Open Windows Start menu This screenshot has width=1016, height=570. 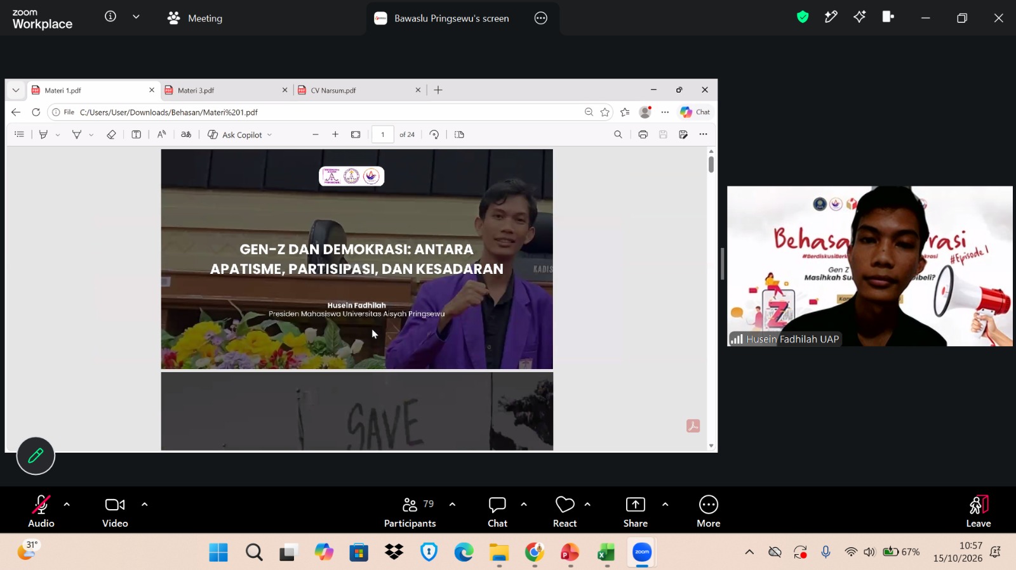click(218, 552)
